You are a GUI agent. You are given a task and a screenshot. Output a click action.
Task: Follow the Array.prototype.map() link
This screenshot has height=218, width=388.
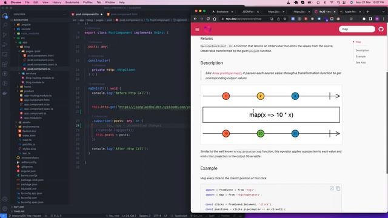pos(227,73)
